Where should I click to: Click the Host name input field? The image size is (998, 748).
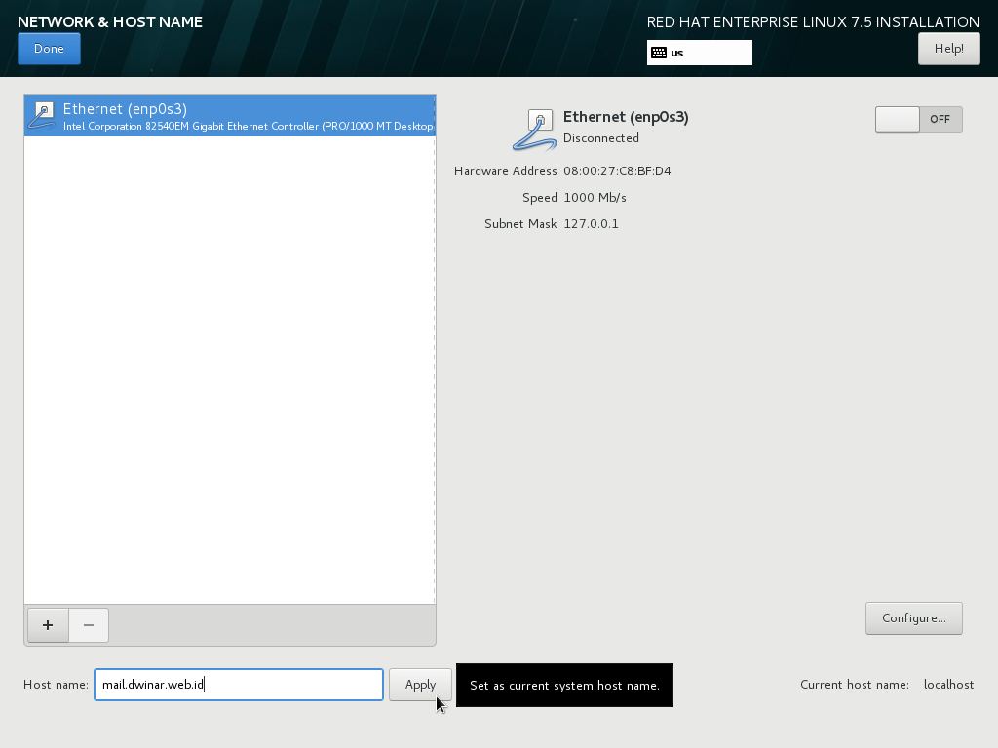coord(239,685)
